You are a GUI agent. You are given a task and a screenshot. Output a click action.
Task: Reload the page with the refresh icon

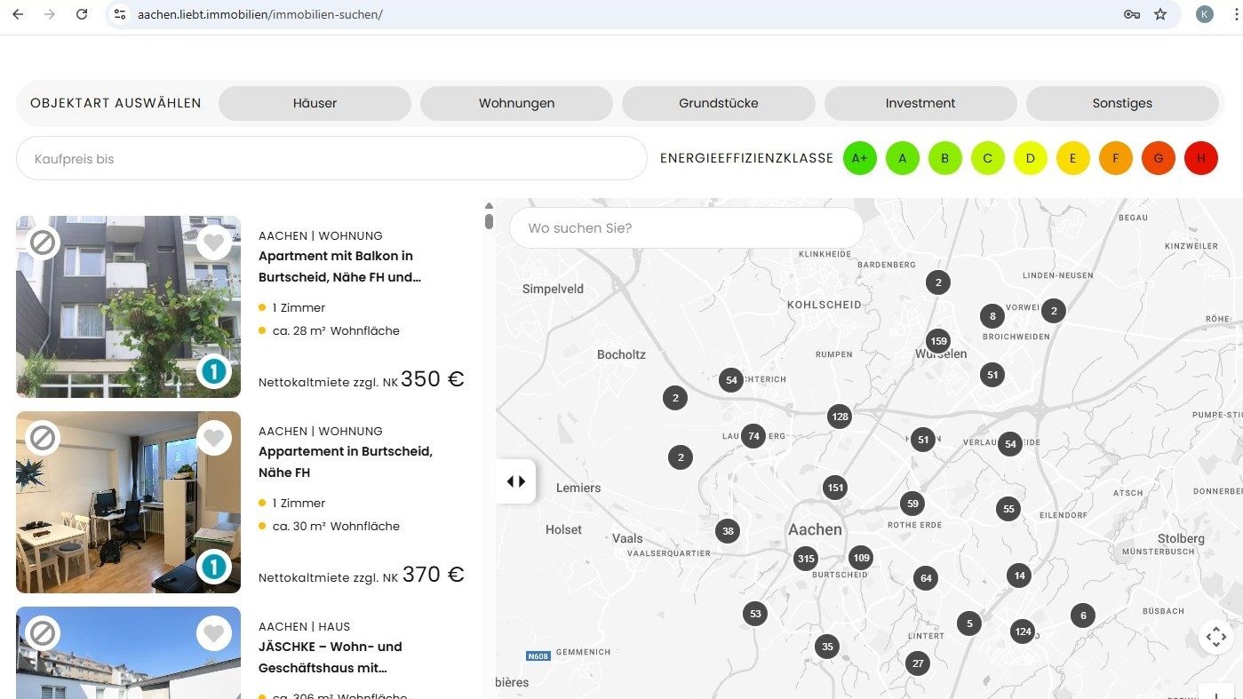click(x=82, y=14)
